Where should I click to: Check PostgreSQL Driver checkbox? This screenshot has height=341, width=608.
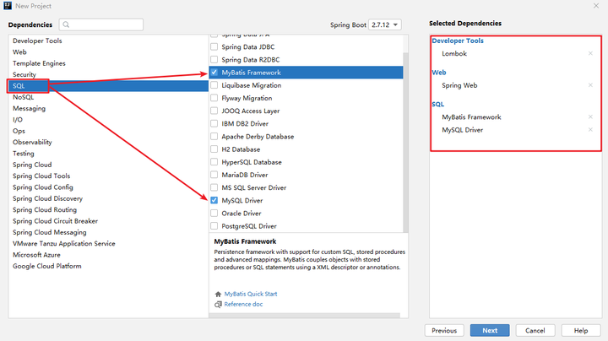tap(214, 226)
